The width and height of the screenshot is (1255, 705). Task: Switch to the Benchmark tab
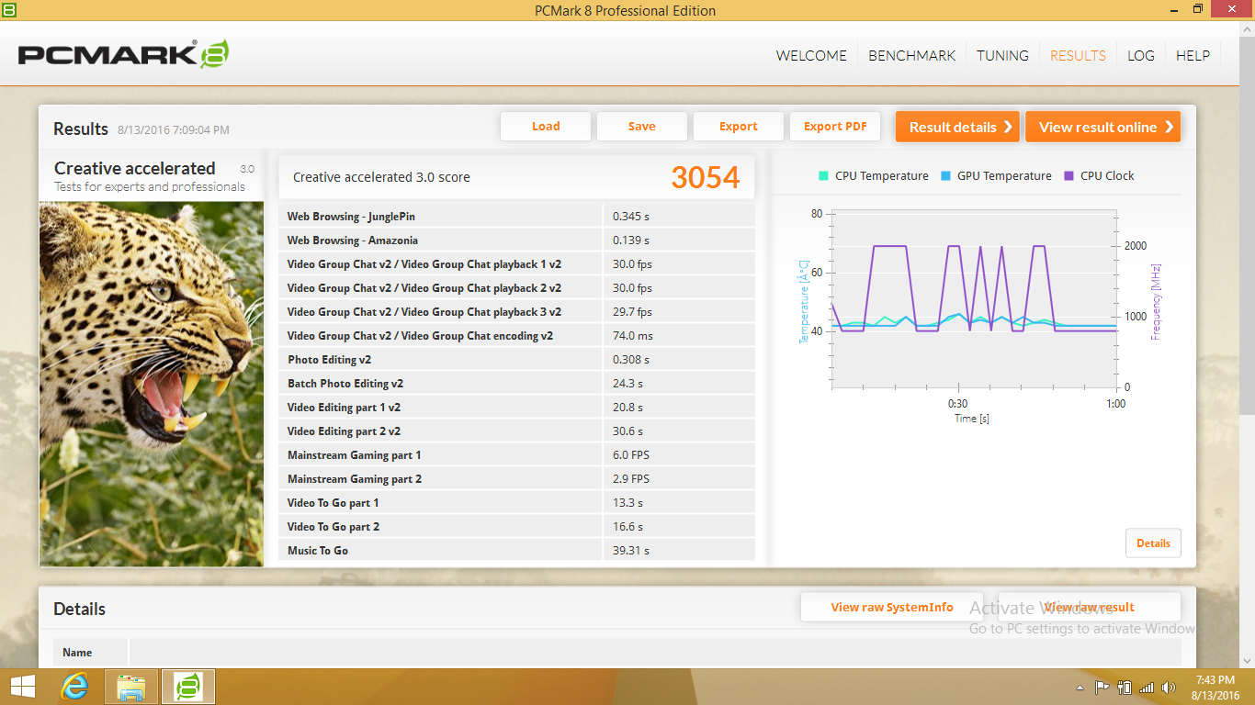[911, 55]
